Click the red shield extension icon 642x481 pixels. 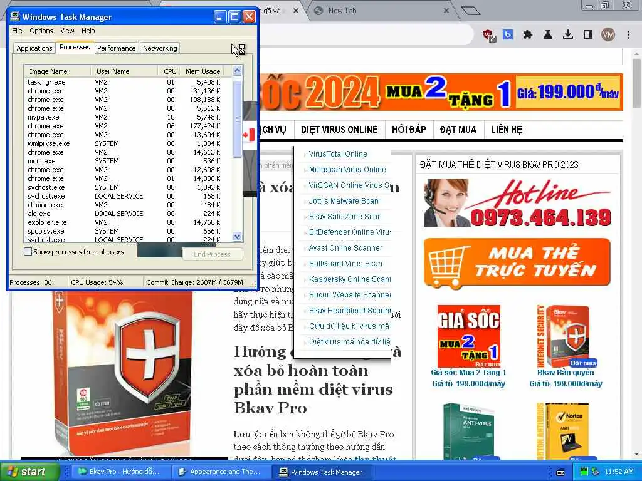point(489,36)
